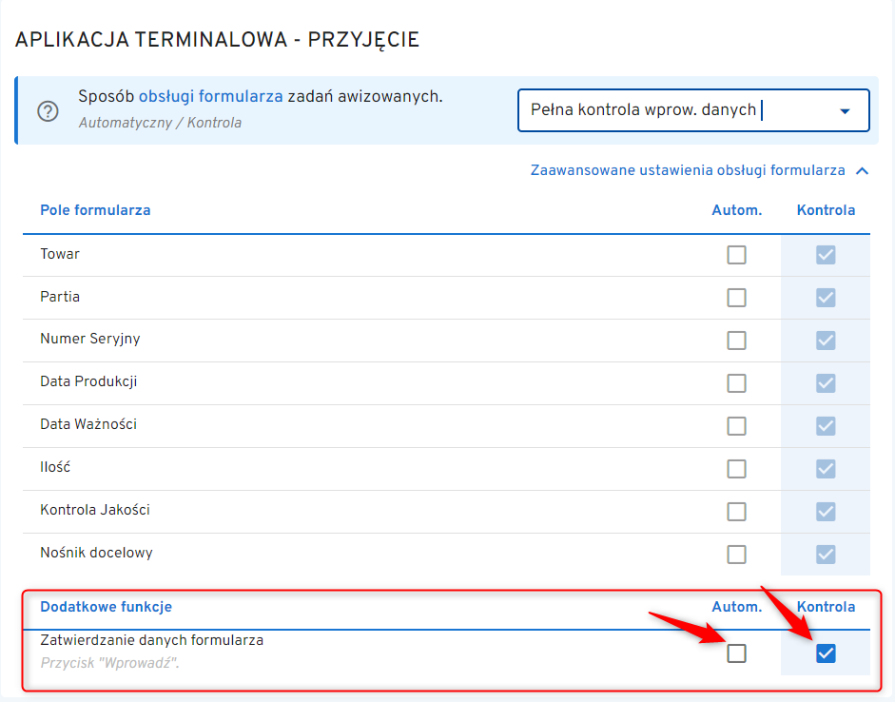Image resolution: width=895 pixels, height=702 pixels.
Task: Click the Dodatkowe funkcje section header
Action: pyautogui.click(x=106, y=607)
